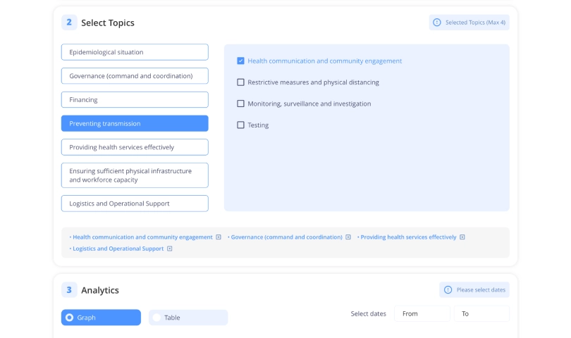571x338 pixels.
Task: Open Governance (command and coordination) topic
Action: click(x=135, y=75)
